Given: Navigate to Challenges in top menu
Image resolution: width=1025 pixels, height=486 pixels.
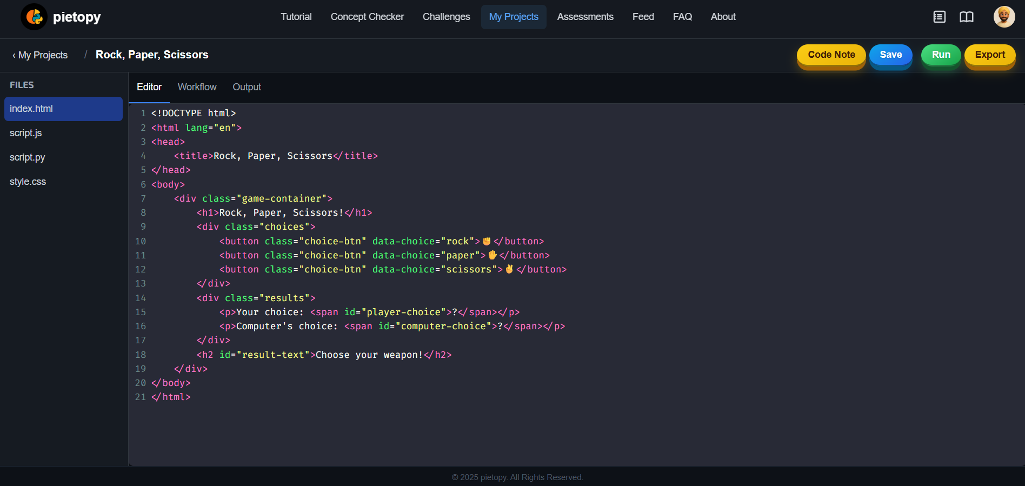Looking at the screenshot, I should pos(446,17).
